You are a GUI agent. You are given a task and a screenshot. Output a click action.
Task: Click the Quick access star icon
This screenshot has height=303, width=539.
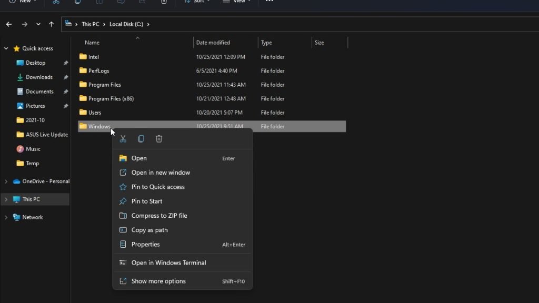click(x=16, y=48)
